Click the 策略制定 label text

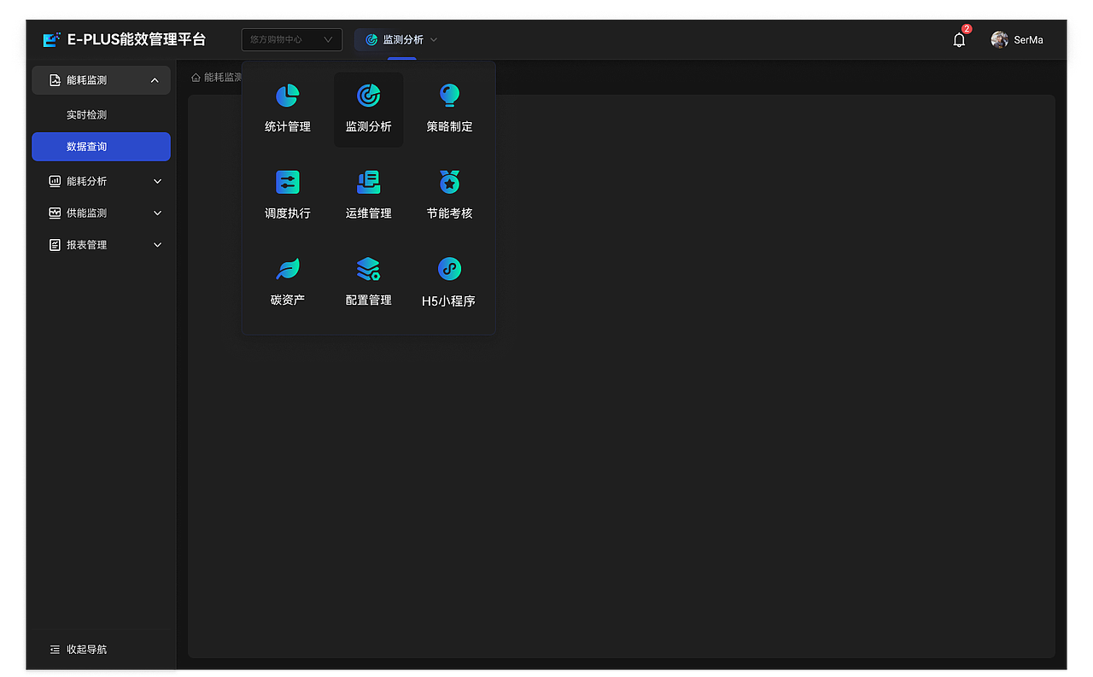tap(449, 126)
